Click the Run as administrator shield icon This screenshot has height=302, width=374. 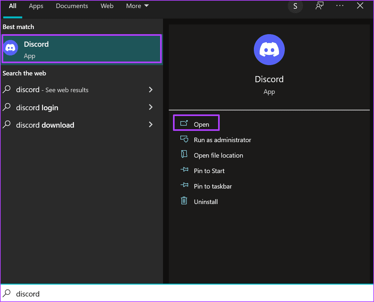(x=184, y=139)
